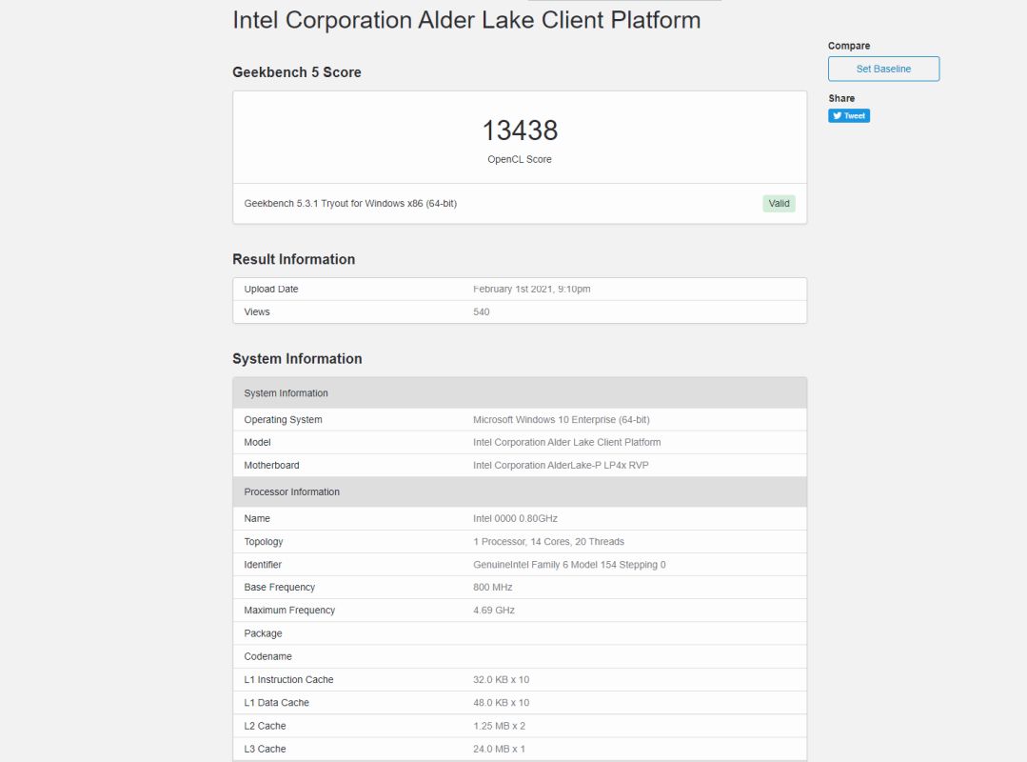Click the Geekbench 5 Score heading

(297, 72)
